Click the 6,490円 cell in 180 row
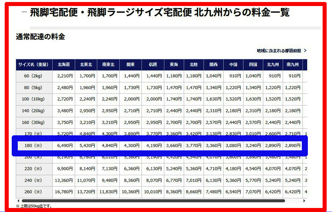332x212 pixels. (x=64, y=146)
